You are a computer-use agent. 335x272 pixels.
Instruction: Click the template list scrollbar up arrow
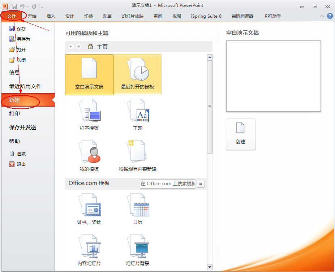pos(210,57)
